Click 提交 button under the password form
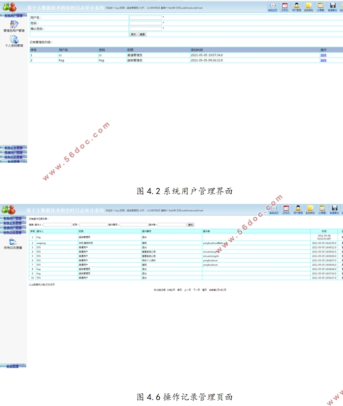The width and height of the screenshot is (343, 406). pyautogui.click(x=133, y=34)
